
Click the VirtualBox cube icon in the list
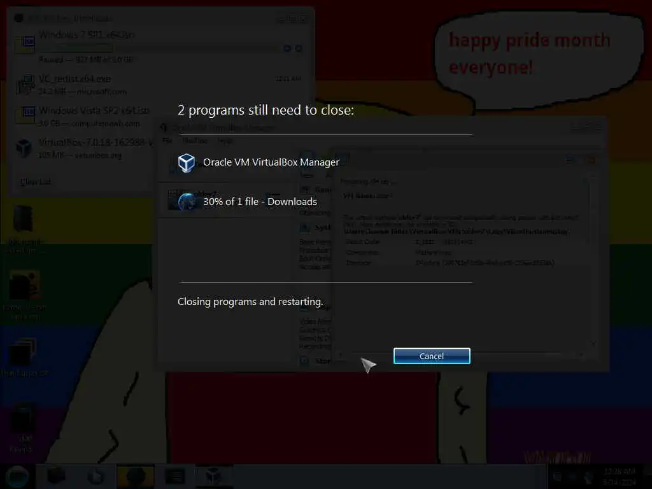coord(187,162)
